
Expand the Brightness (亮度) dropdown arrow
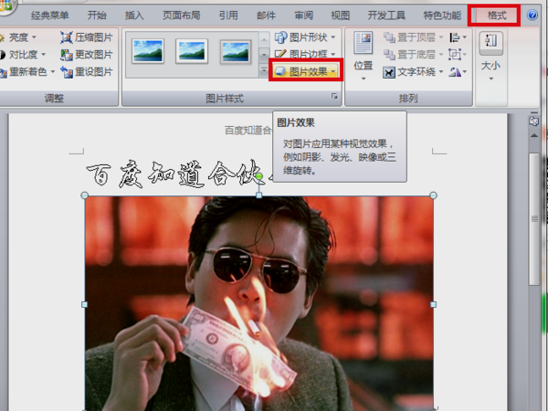tap(34, 37)
